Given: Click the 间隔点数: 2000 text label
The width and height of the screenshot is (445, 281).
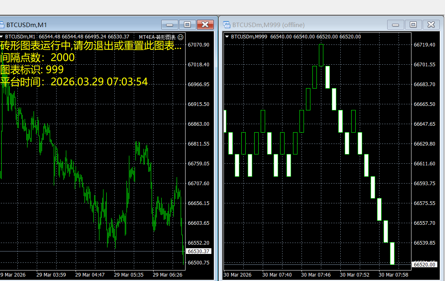Looking at the screenshot, I should pyautogui.click(x=38, y=57).
